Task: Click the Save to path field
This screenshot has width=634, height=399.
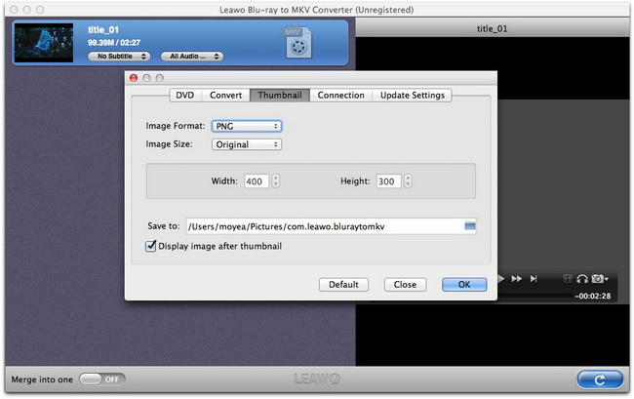Action: click(x=331, y=226)
